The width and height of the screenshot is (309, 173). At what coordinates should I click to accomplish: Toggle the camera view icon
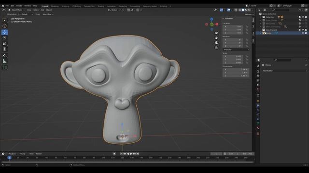(216, 43)
